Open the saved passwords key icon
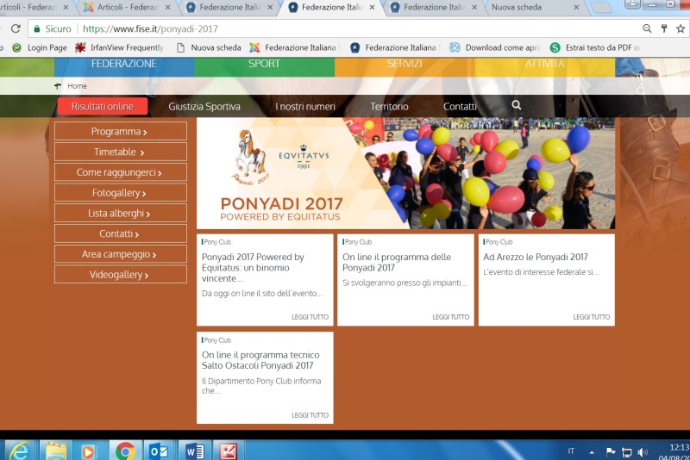 pyautogui.click(x=664, y=28)
